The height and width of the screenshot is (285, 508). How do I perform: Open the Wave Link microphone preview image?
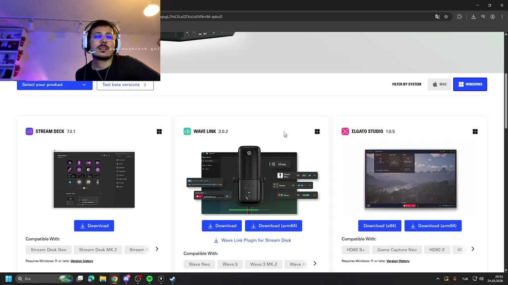[x=252, y=180]
